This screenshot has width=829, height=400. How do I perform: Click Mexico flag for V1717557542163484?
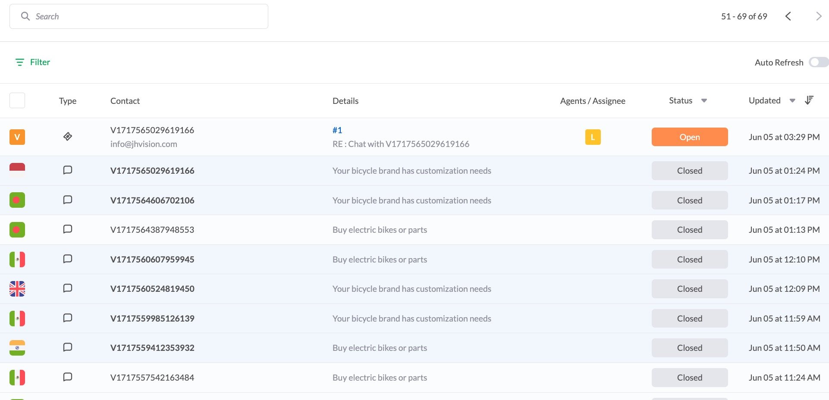[x=17, y=378]
